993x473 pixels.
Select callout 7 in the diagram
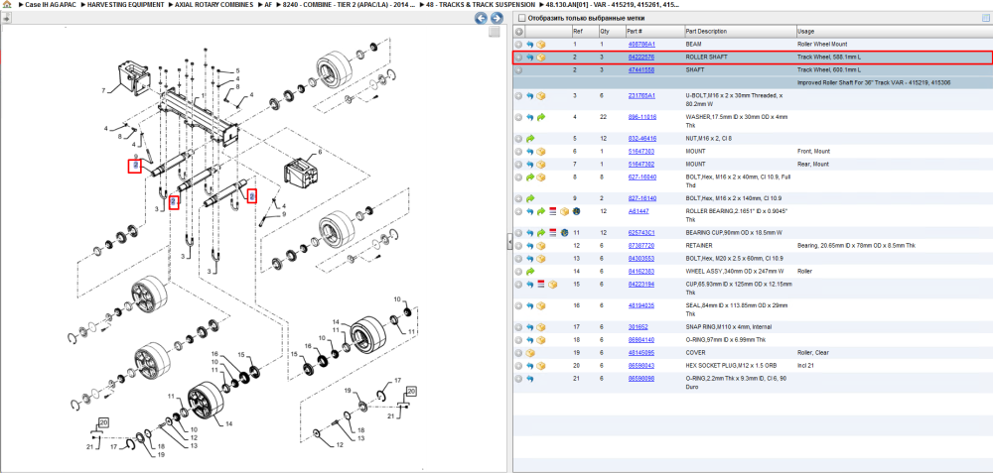[x=103, y=90]
